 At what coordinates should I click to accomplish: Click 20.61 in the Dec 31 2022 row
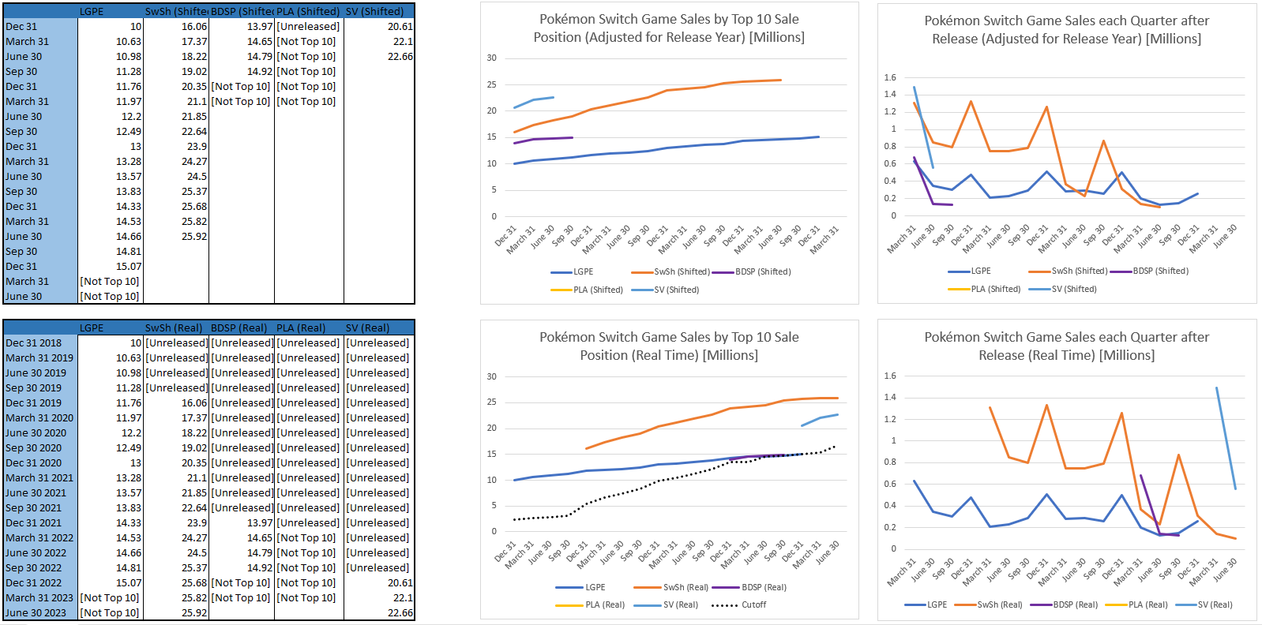pyautogui.click(x=400, y=582)
